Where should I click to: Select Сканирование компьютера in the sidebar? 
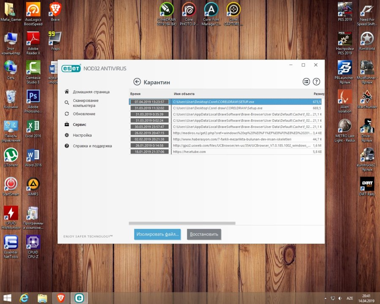(x=85, y=103)
